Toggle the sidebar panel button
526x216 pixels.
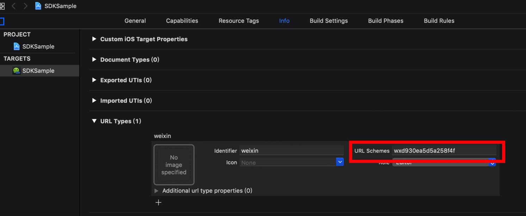pyautogui.click(x=2, y=21)
